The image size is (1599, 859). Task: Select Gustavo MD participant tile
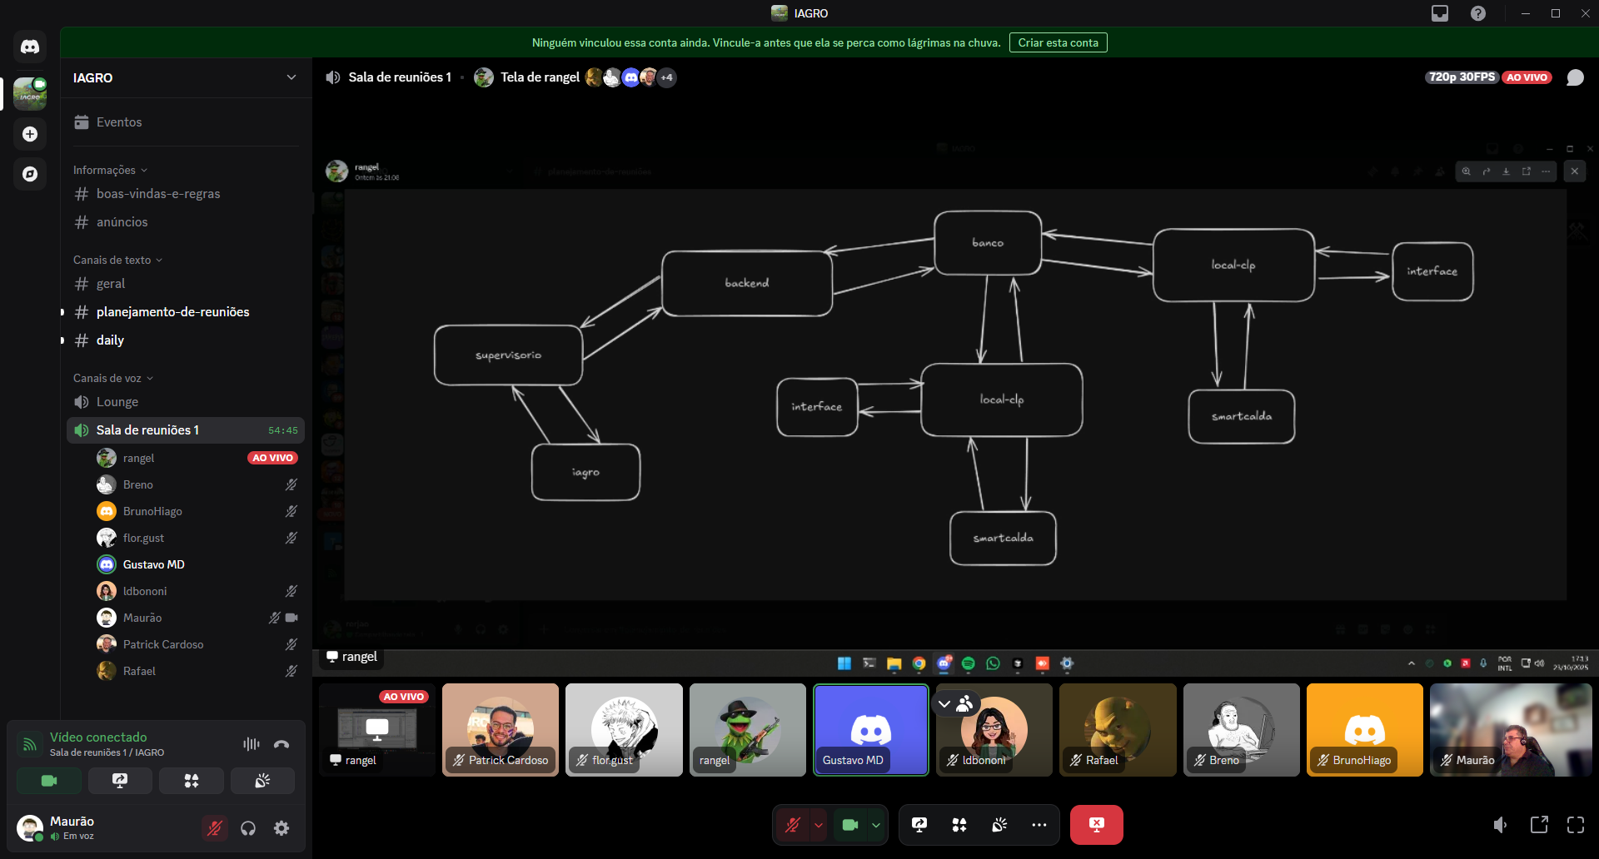(x=871, y=730)
